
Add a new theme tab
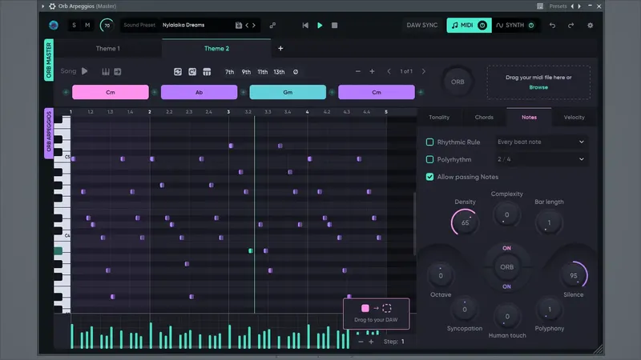(x=280, y=48)
